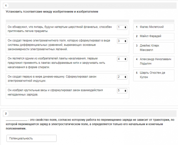This screenshot has width=178, height=145.
Task: Focus the input field containing Потенциальность
Action: point(31,138)
